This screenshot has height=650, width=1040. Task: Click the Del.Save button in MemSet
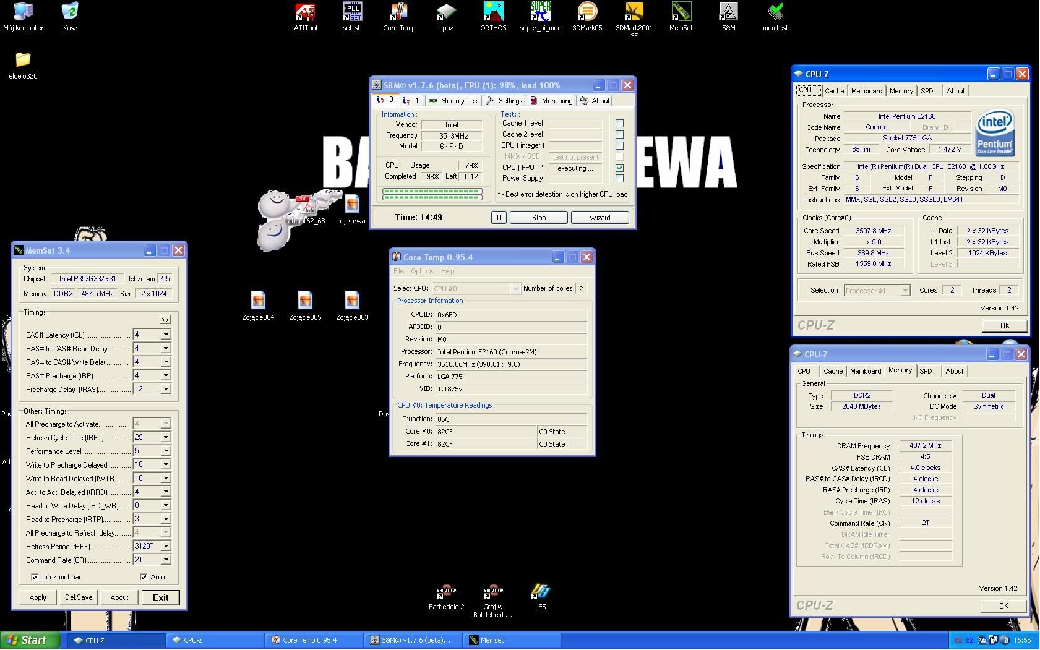tap(79, 597)
